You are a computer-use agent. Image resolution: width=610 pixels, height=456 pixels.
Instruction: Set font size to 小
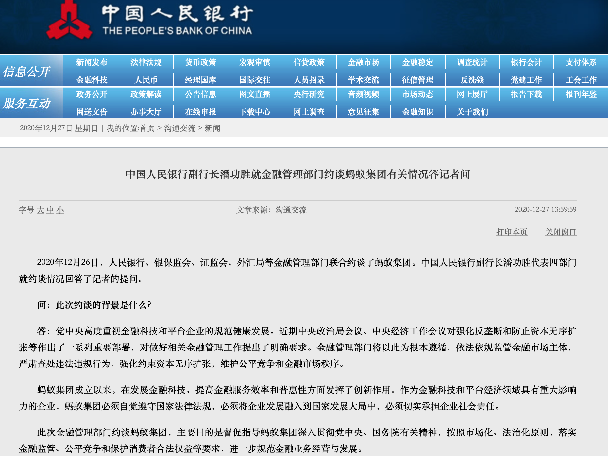[60, 210]
